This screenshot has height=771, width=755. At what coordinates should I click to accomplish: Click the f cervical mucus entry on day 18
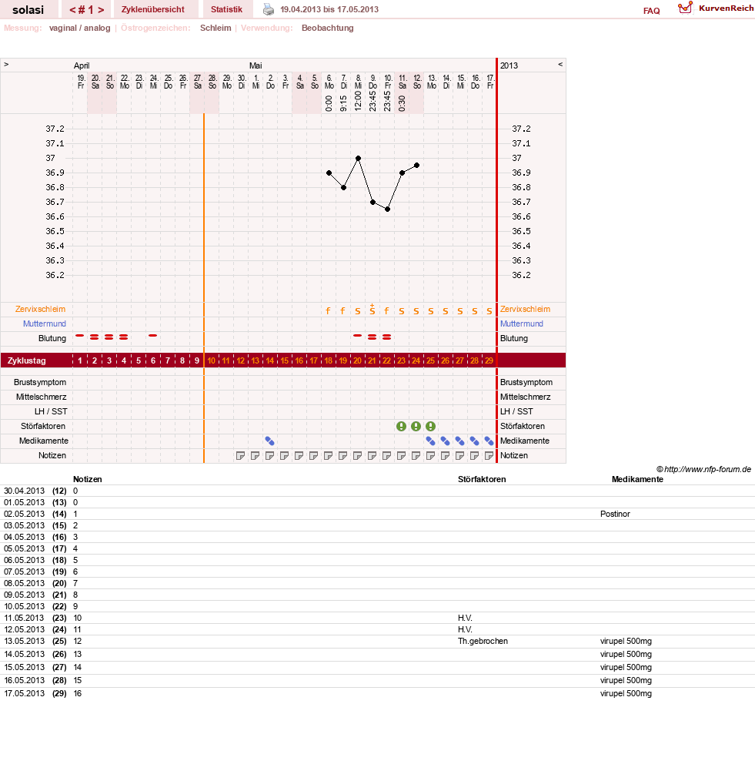[328, 310]
